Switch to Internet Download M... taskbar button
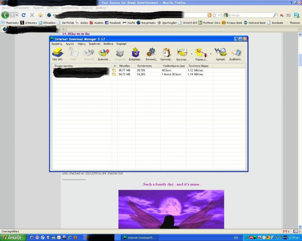 pyautogui.click(x=139, y=237)
